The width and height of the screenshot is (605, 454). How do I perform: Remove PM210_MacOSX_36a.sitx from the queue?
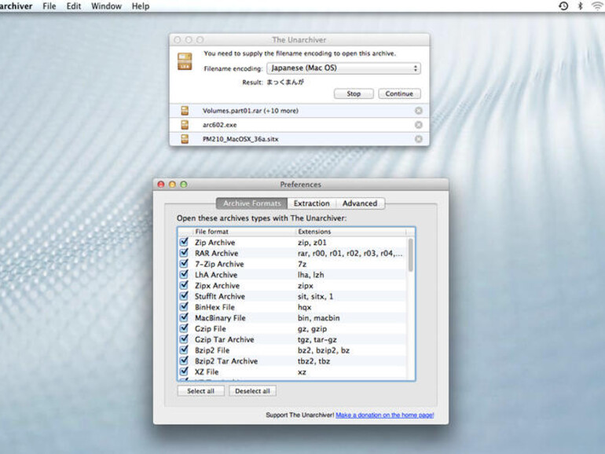(418, 139)
